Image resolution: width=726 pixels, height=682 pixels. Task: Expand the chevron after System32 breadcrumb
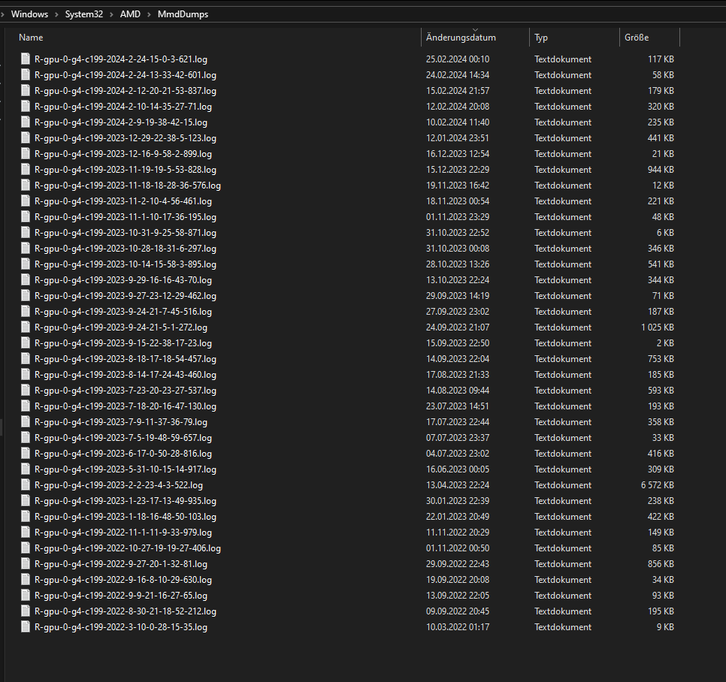tap(111, 14)
